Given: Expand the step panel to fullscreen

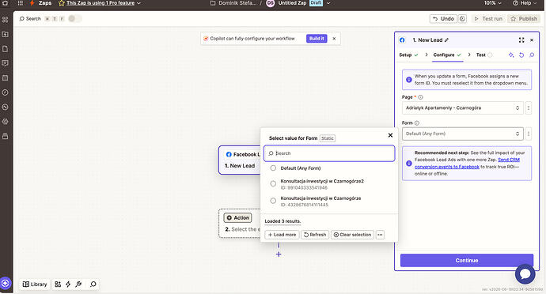Looking at the screenshot, I should [521, 40].
